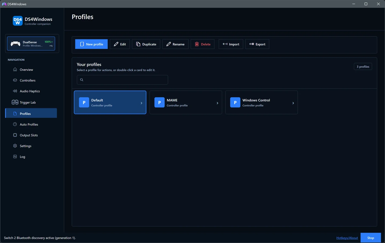The image size is (385, 243).
Task: Select the Windows Control profile card
Action: [261, 102]
